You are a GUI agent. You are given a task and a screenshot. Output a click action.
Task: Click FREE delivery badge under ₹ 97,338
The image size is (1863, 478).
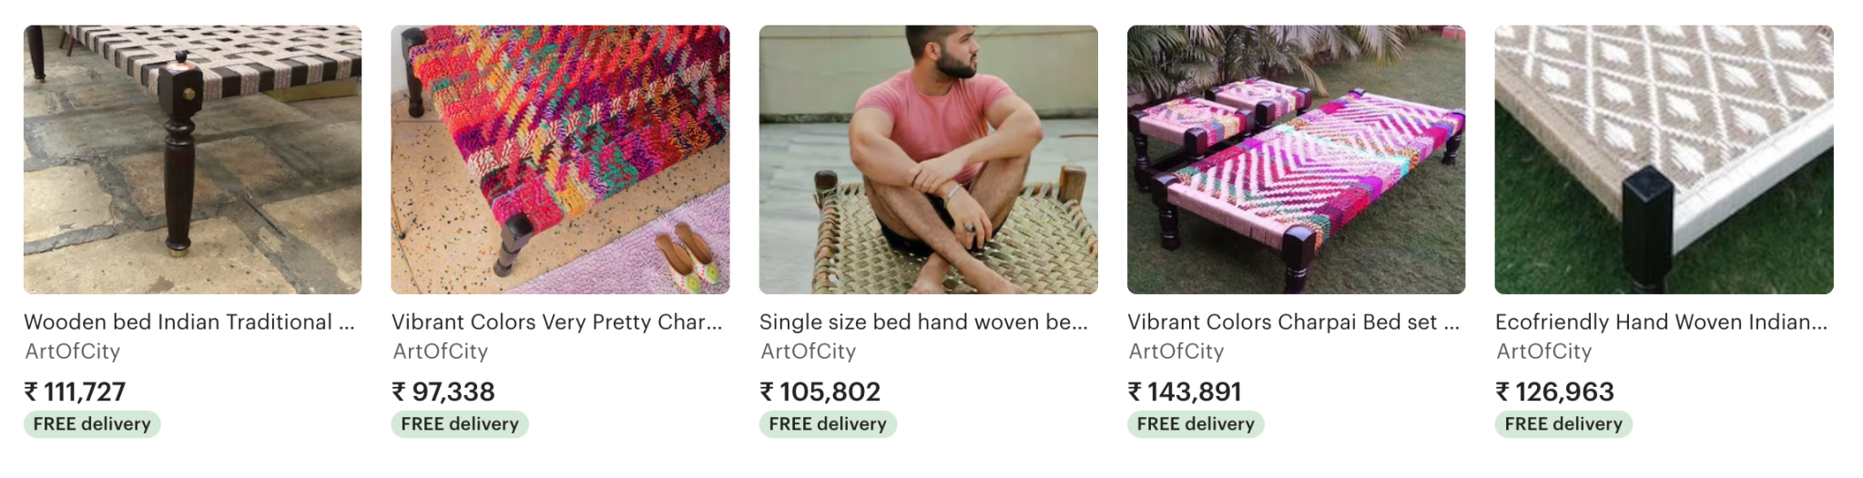pyautogui.click(x=460, y=424)
